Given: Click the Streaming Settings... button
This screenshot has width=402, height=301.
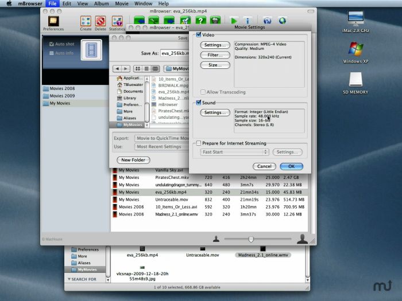Looking at the screenshot, I should tap(287, 152).
